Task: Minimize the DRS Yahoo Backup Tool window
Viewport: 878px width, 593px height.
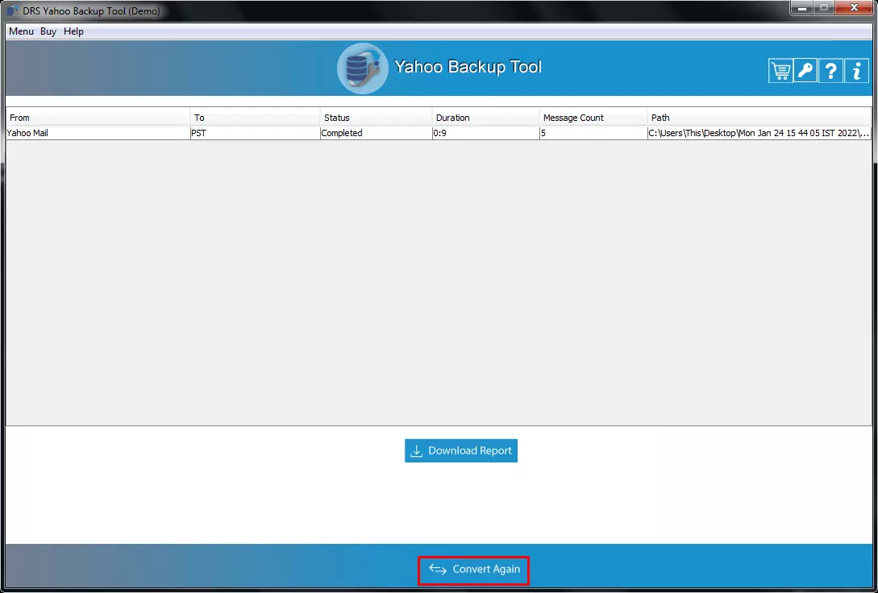Action: tap(802, 8)
